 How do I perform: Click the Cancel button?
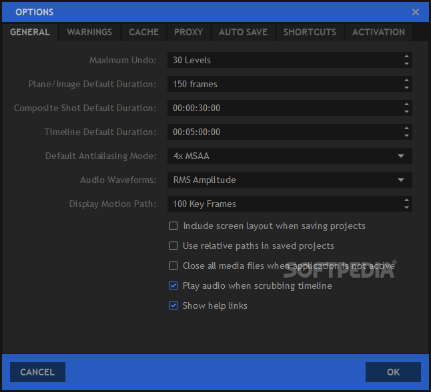point(37,372)
